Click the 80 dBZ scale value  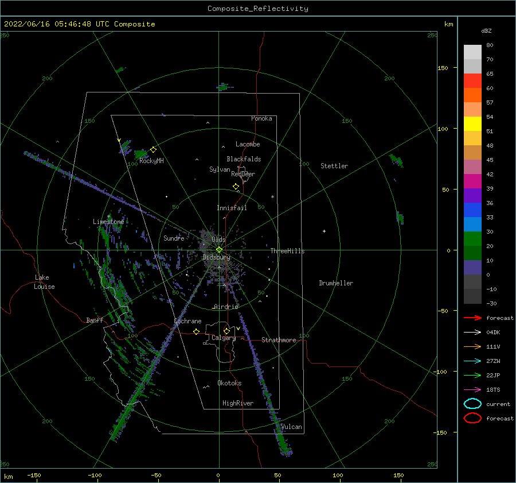[x=490, y=45]
